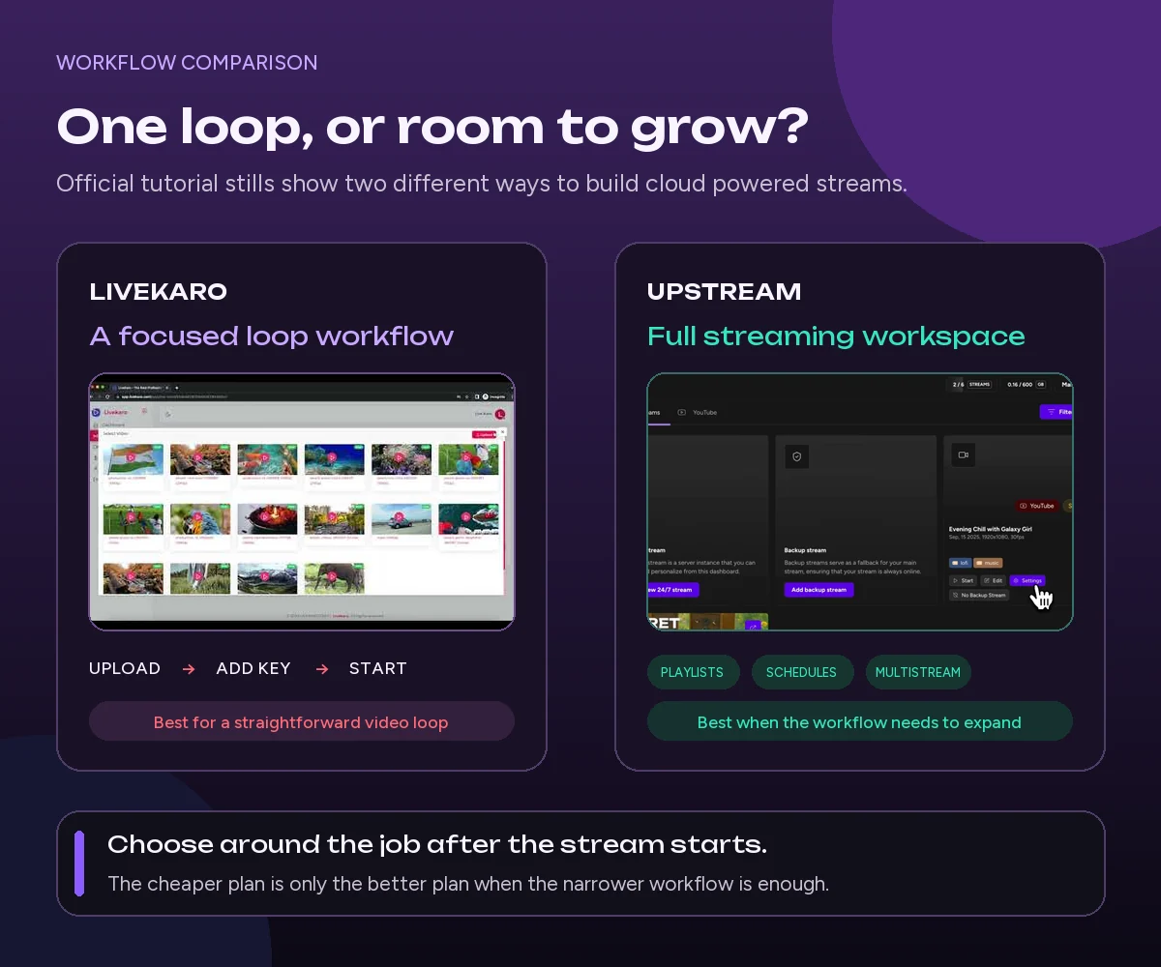Viewport: 1161px width, 967px height.
Task: Click Add backup stream button
Action: 819,590
